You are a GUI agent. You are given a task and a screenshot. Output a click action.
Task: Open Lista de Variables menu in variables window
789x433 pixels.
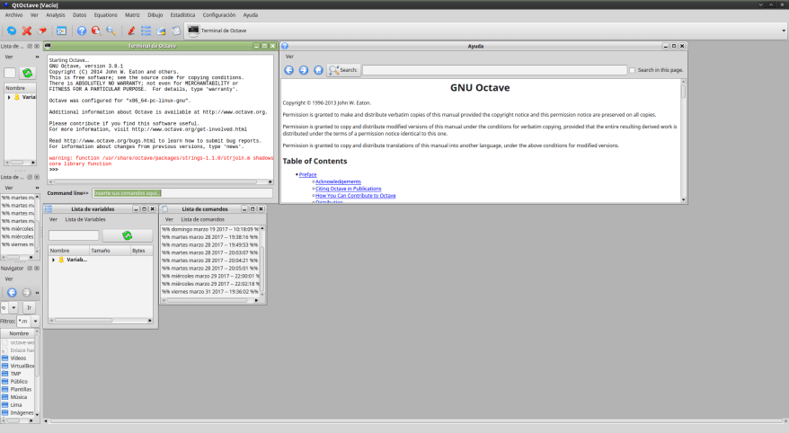point(85,219)
